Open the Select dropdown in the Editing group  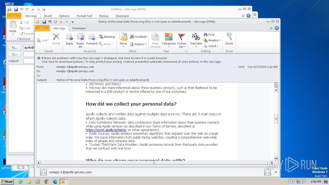click(211, 46)
